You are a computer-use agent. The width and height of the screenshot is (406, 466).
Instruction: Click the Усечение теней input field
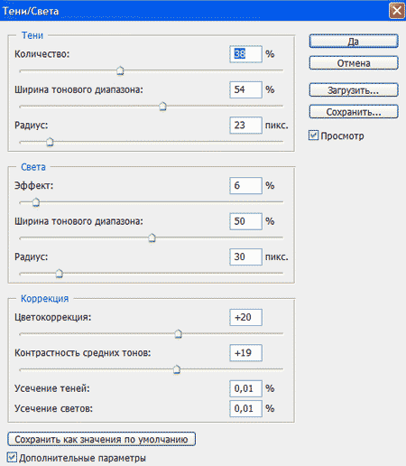coord(245,388)
